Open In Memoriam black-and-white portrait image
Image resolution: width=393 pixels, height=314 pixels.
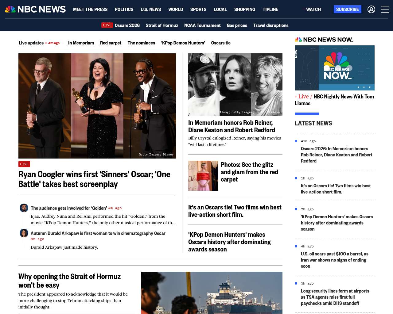pyautogui.click(x=235, y=85)
